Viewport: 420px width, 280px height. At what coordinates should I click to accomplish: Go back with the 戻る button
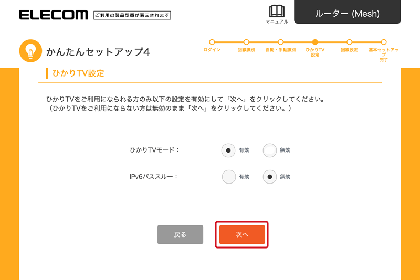[180, 234]
